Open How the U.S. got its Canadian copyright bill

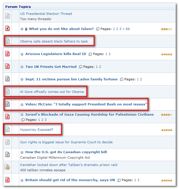click(x=66, y=152)
